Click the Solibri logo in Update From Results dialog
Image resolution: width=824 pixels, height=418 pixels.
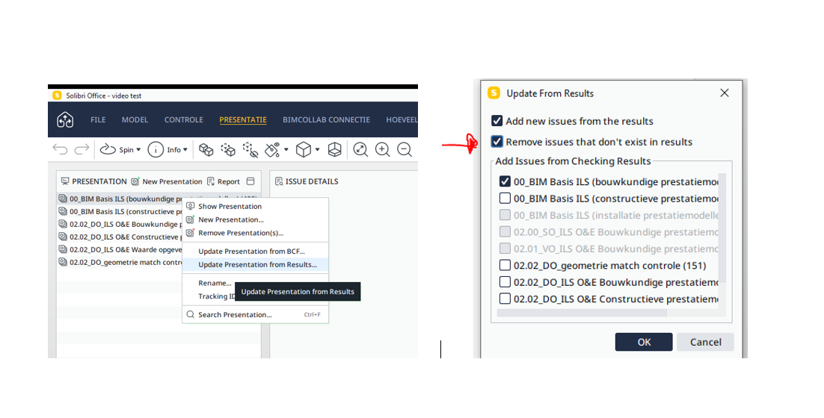click(x=494, y=93)
